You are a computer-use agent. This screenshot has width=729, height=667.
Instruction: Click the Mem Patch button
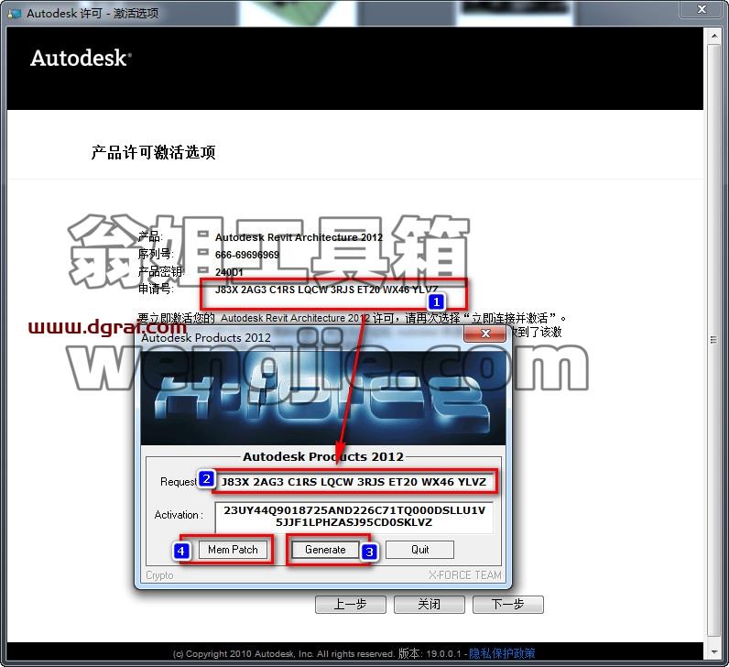click(x=233, y=550)
